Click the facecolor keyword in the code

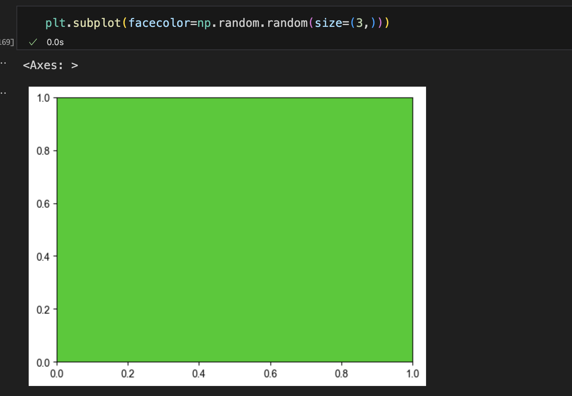coord(159,23)
